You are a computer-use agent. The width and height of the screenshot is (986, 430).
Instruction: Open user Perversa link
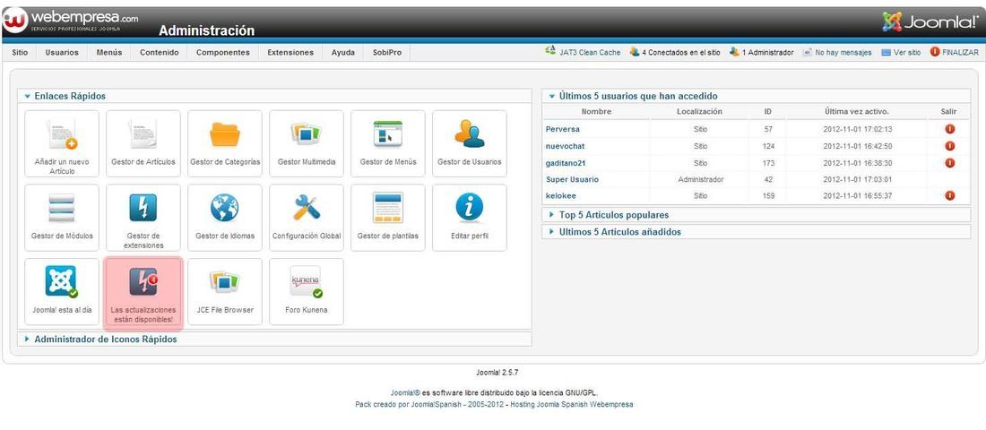[563, 129]
